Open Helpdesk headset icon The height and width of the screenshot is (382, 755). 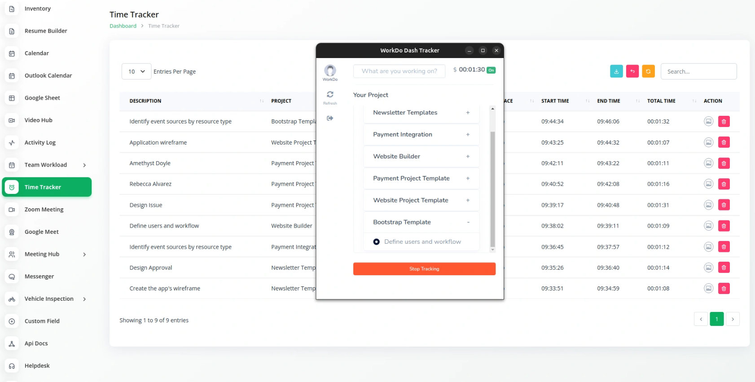pyautogui.click(x=12, y=366)
